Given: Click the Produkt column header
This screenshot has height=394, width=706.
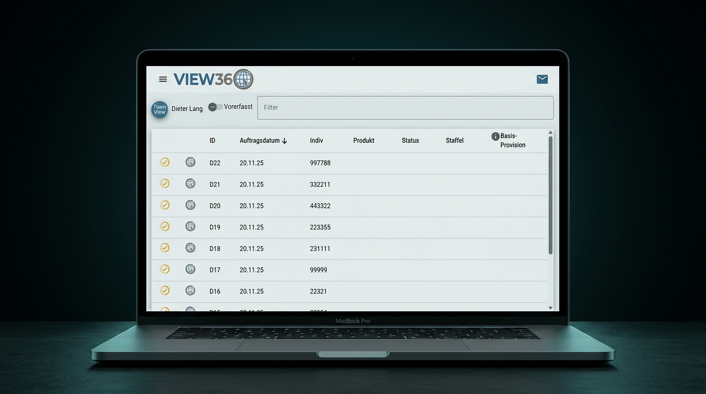Looking at the screenshot, I should pos(364,141).
